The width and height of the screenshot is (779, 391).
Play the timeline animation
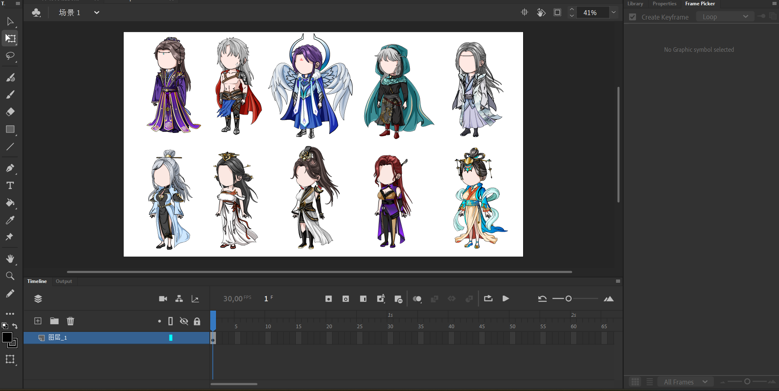(506, 299)
